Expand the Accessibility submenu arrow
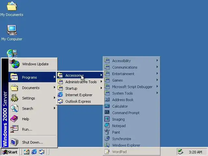 point(157,60)
